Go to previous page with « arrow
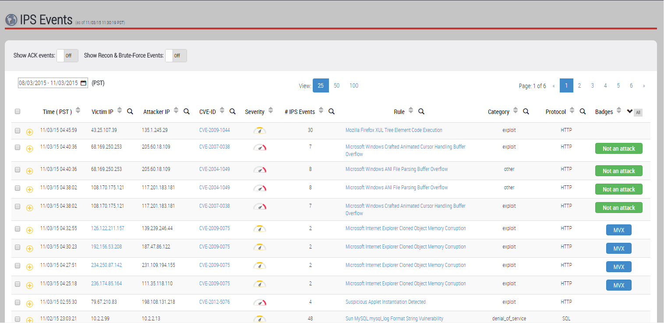 (x=554, y=86)
